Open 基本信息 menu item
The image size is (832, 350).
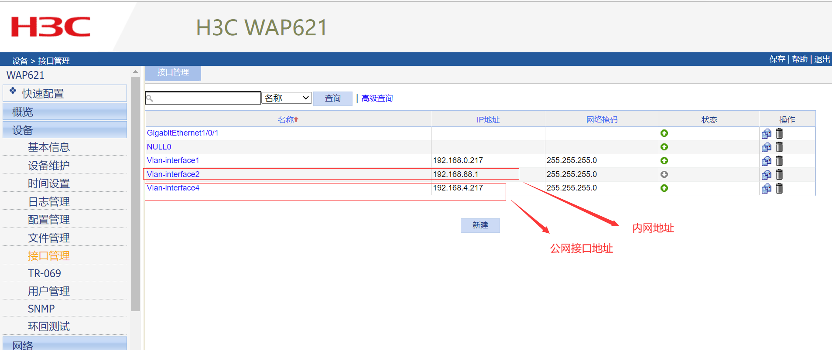49,147
